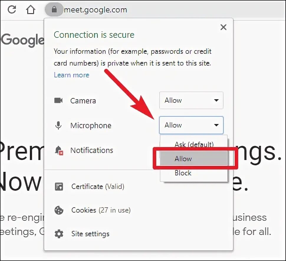The height and width of the screenshot is (261, 286).
Task: Click the Camera label text
Action: point(83,101)
